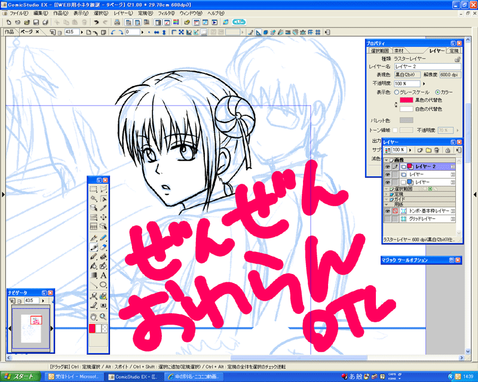478x382 pixels.
Task: Open rotation angle arrow beside 0 field
Action: (x=142, y=32)
